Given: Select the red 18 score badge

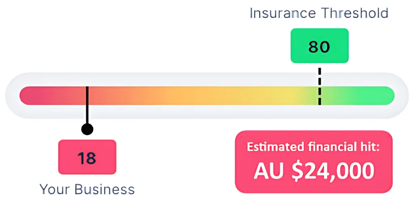Looking at the screenshot, I should [87, 157].
